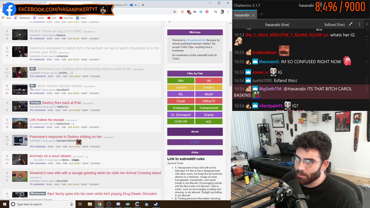Open Task View on the taskbar
The width and height of the screenshot is (370, 208).
tap(80, 204)
